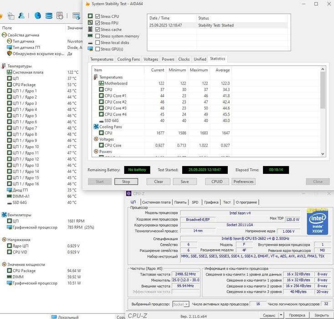334x319 pixels.
Task: Click the Напряжения icon in AIDA64 panel
Action: pos(4,240)
